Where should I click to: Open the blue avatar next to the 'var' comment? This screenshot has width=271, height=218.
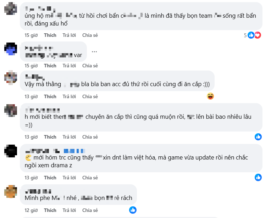point(11,49)
